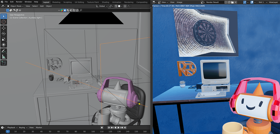Open the Playback popover in timeline

point(12,127)
